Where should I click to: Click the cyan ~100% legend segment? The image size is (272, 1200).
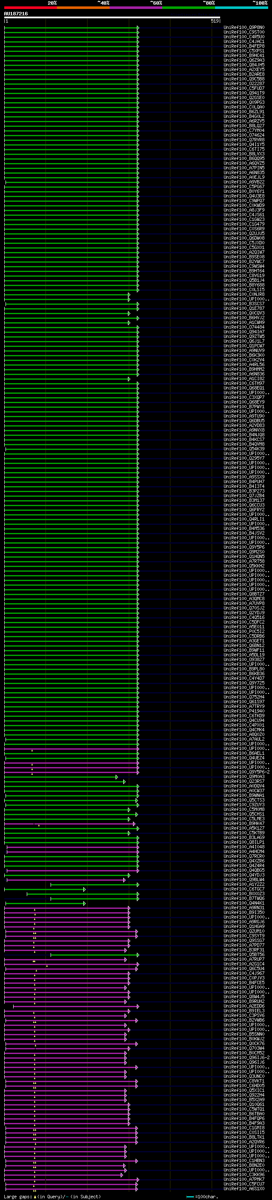[x=242, y=7]
